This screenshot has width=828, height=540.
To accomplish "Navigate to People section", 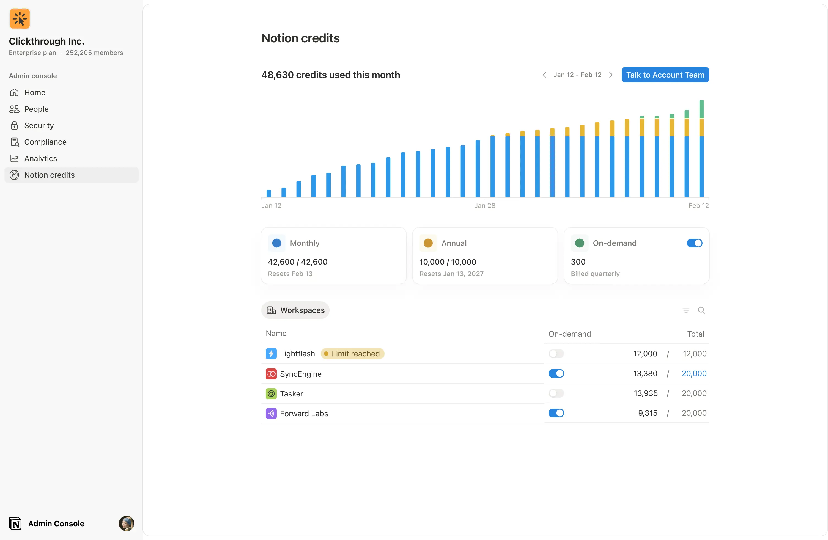I will point(71,109).
